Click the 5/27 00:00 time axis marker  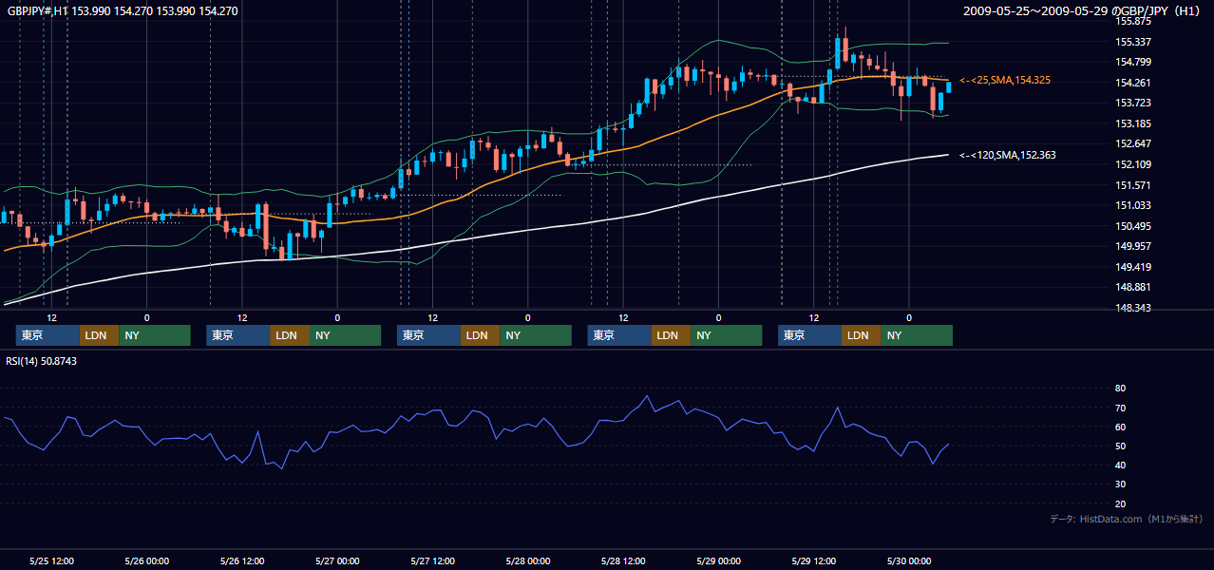[337, 560]
